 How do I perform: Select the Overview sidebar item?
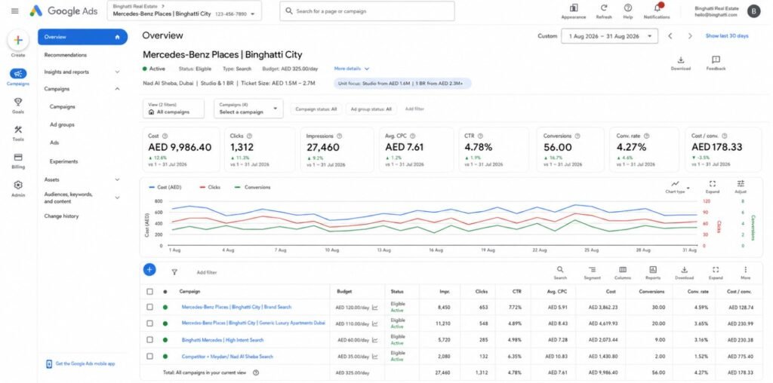tap(82, 37)
